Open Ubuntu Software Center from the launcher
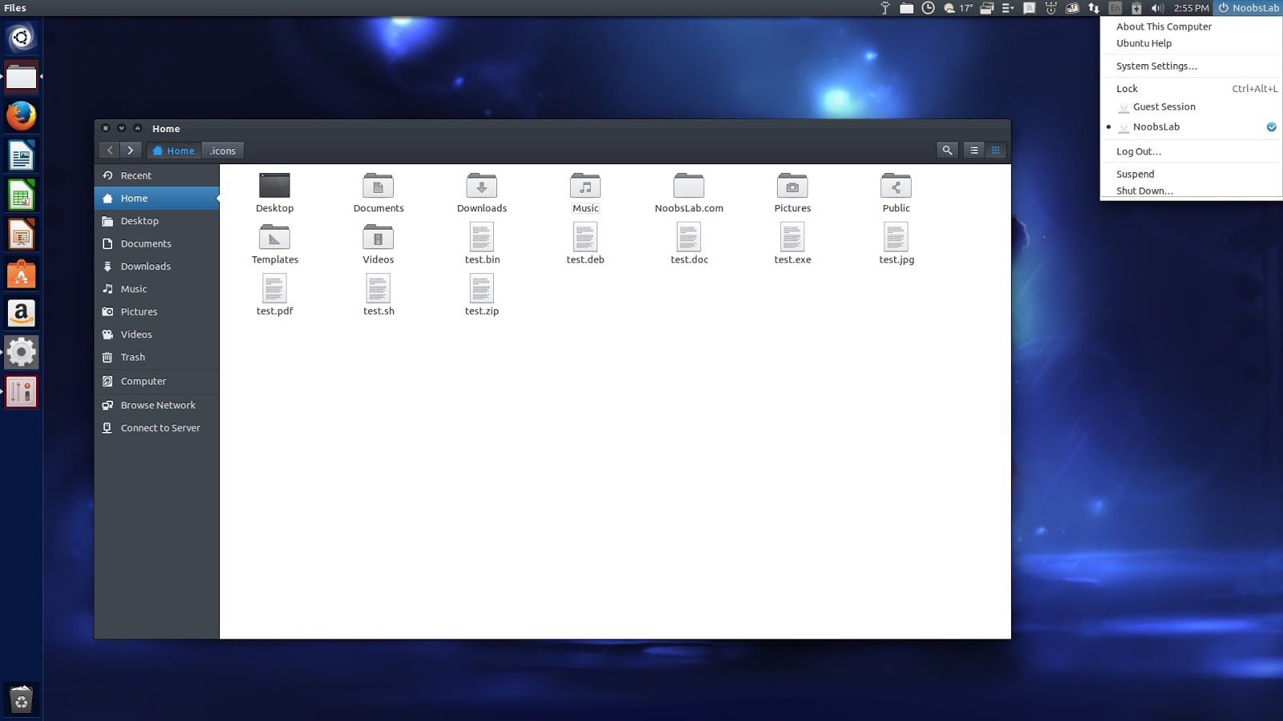 pos(21,273)
